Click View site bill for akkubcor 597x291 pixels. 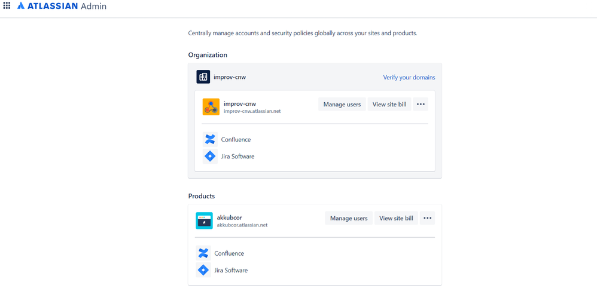point(396,218)
